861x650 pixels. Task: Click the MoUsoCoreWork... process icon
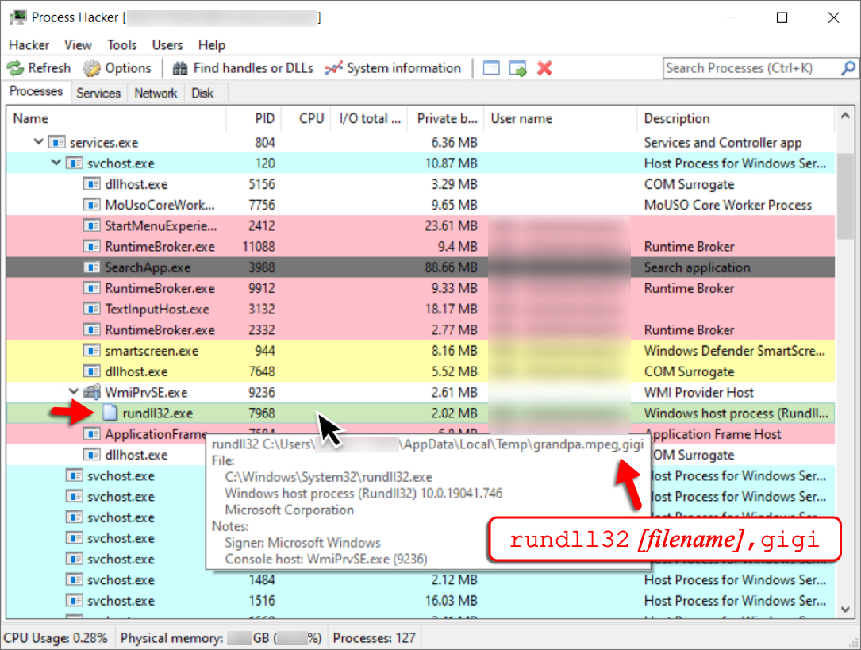click(92, 206)
